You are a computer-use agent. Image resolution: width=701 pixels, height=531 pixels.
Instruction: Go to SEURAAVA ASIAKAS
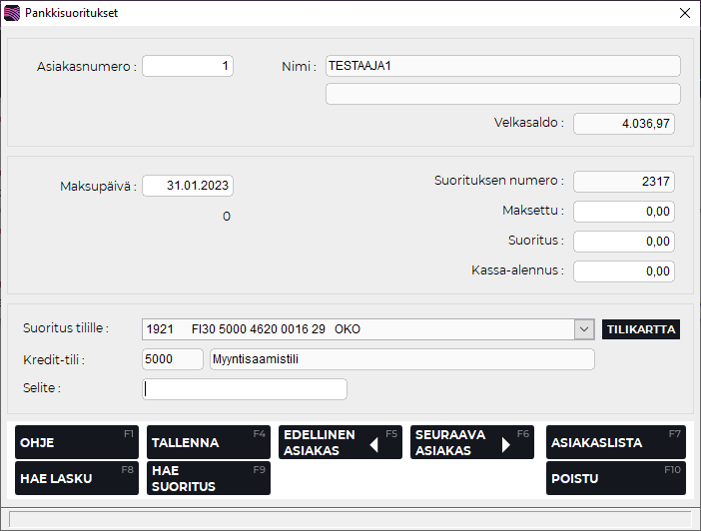point(471,442)
